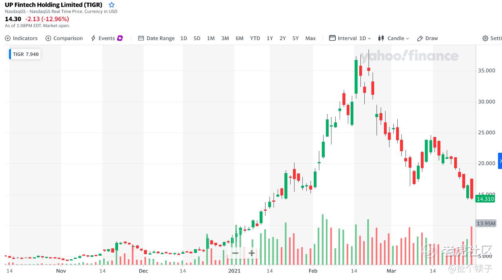This screenshot has width=502, height=280.
Task: Click the TIGR 7.940 legend label
Action: coord(25,54)
